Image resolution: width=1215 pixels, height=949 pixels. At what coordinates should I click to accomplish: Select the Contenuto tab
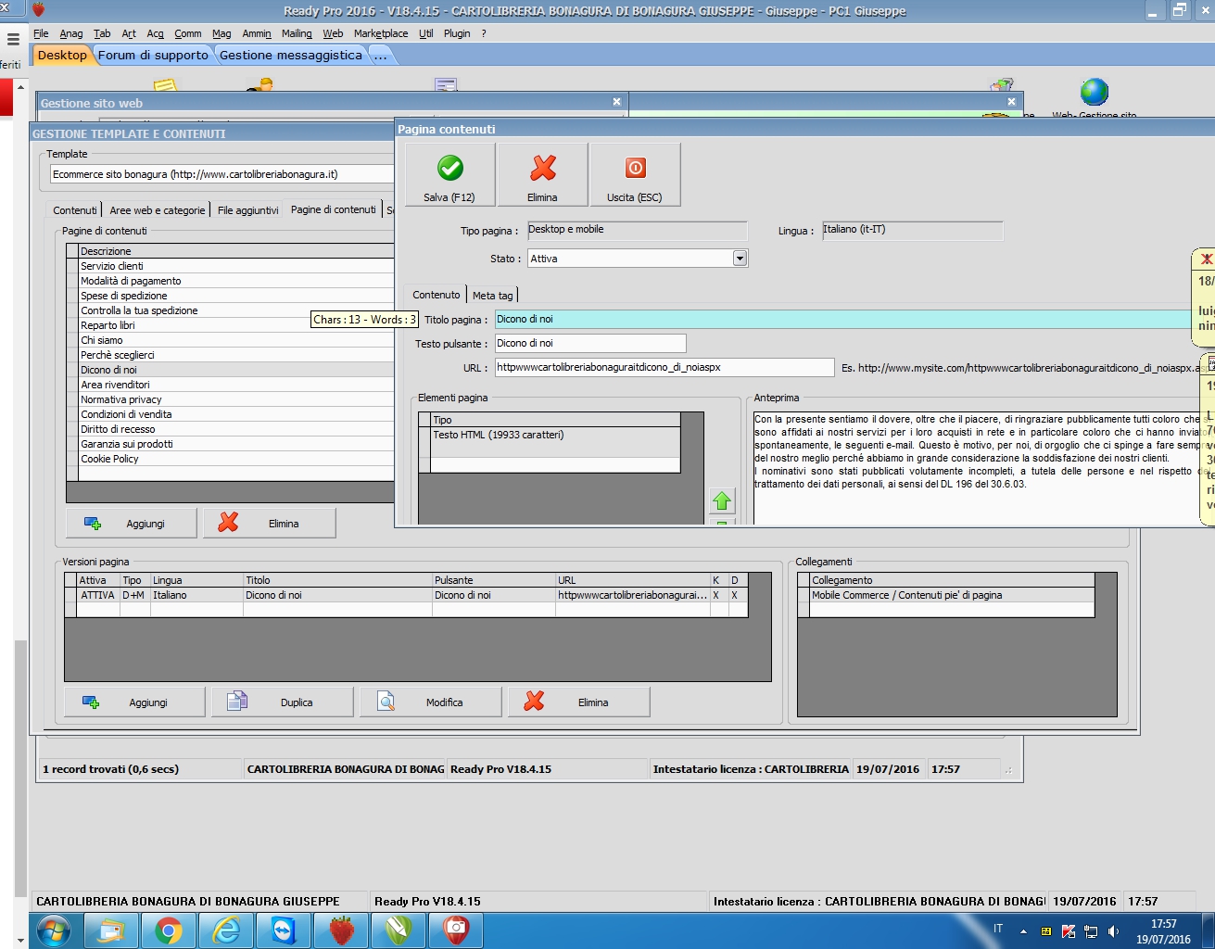tap(436, 295)
